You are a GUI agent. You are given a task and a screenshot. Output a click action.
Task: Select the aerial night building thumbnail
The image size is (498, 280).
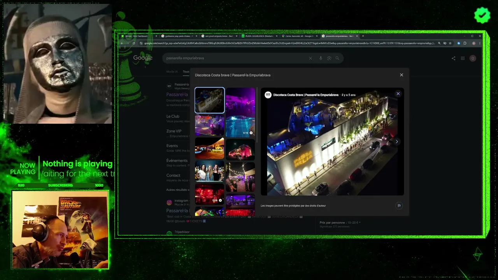210,100
